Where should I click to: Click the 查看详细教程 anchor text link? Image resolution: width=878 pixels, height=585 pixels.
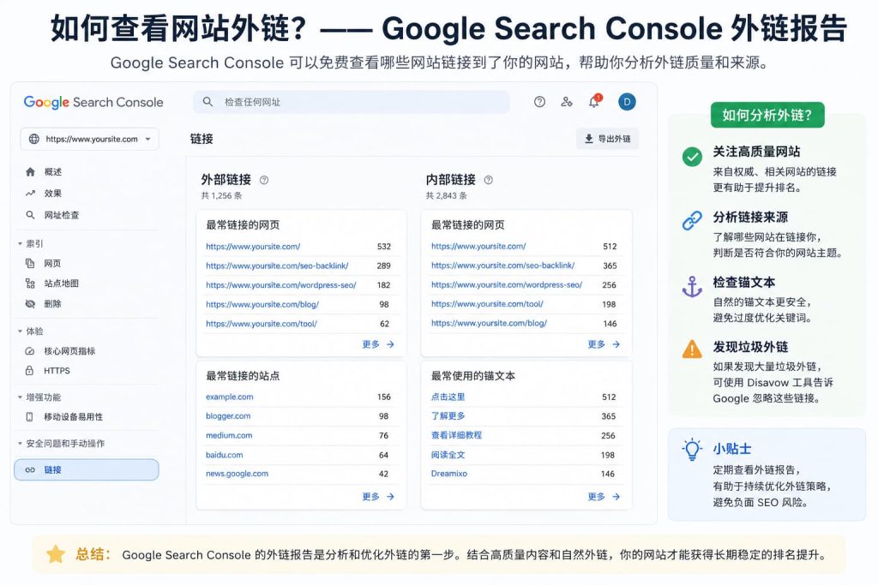click(x=456, y=435)
